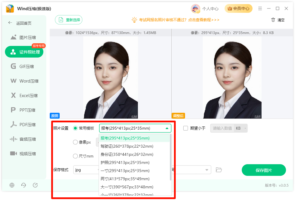Click the 视频压缩 video camera icon
Screen dimensions: 295x202
click(13, 153)
